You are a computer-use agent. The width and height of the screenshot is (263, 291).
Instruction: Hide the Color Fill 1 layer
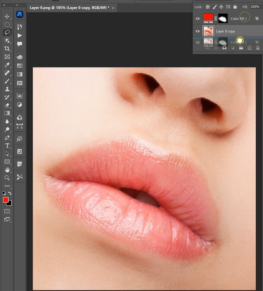click(197, 19)
